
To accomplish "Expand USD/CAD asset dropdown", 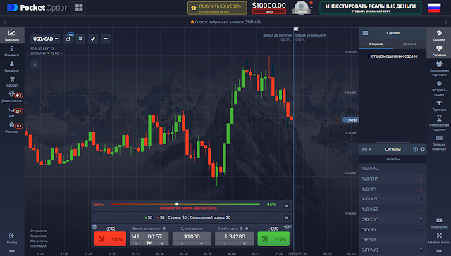I will (x=45, y=39).
